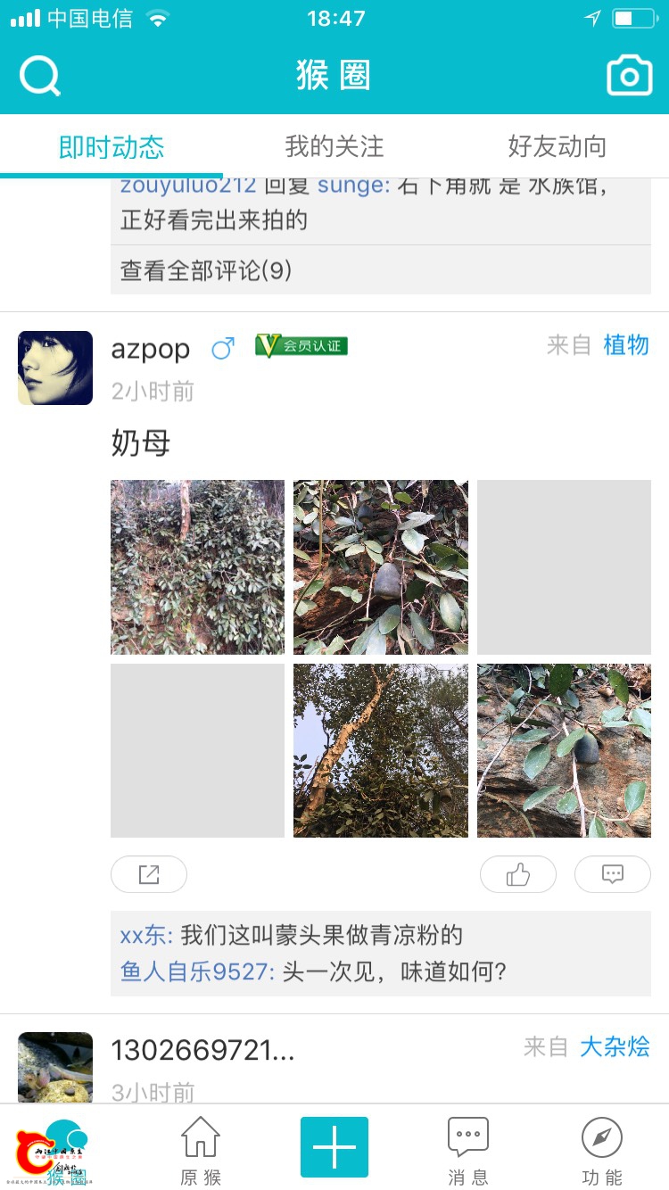Expand 查看全部评论(9)
The image size is (669, 1190).
click(381, 270)
